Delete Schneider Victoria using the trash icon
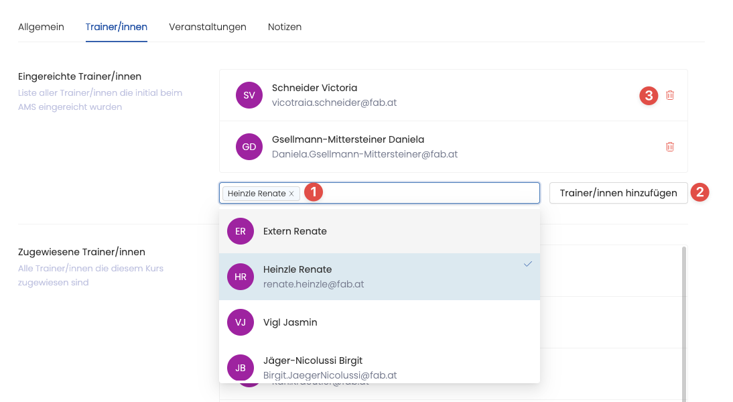 click(670, 96)
